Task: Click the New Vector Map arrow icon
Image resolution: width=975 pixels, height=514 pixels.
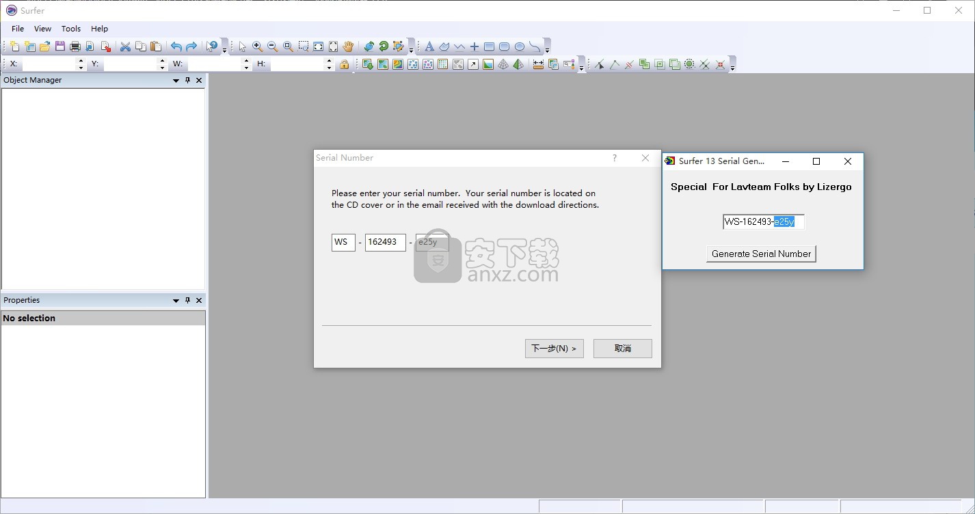Action: (473, 64)
